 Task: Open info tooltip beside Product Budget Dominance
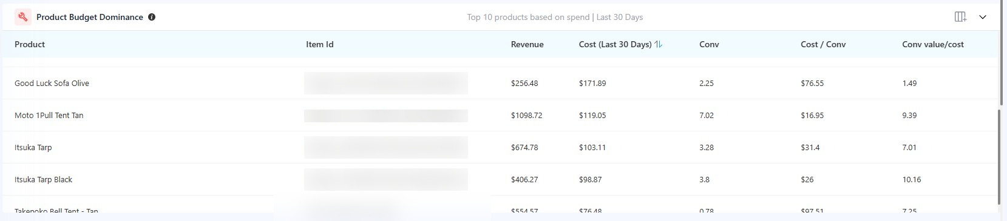pyautogui.click(x=152, y=17)
